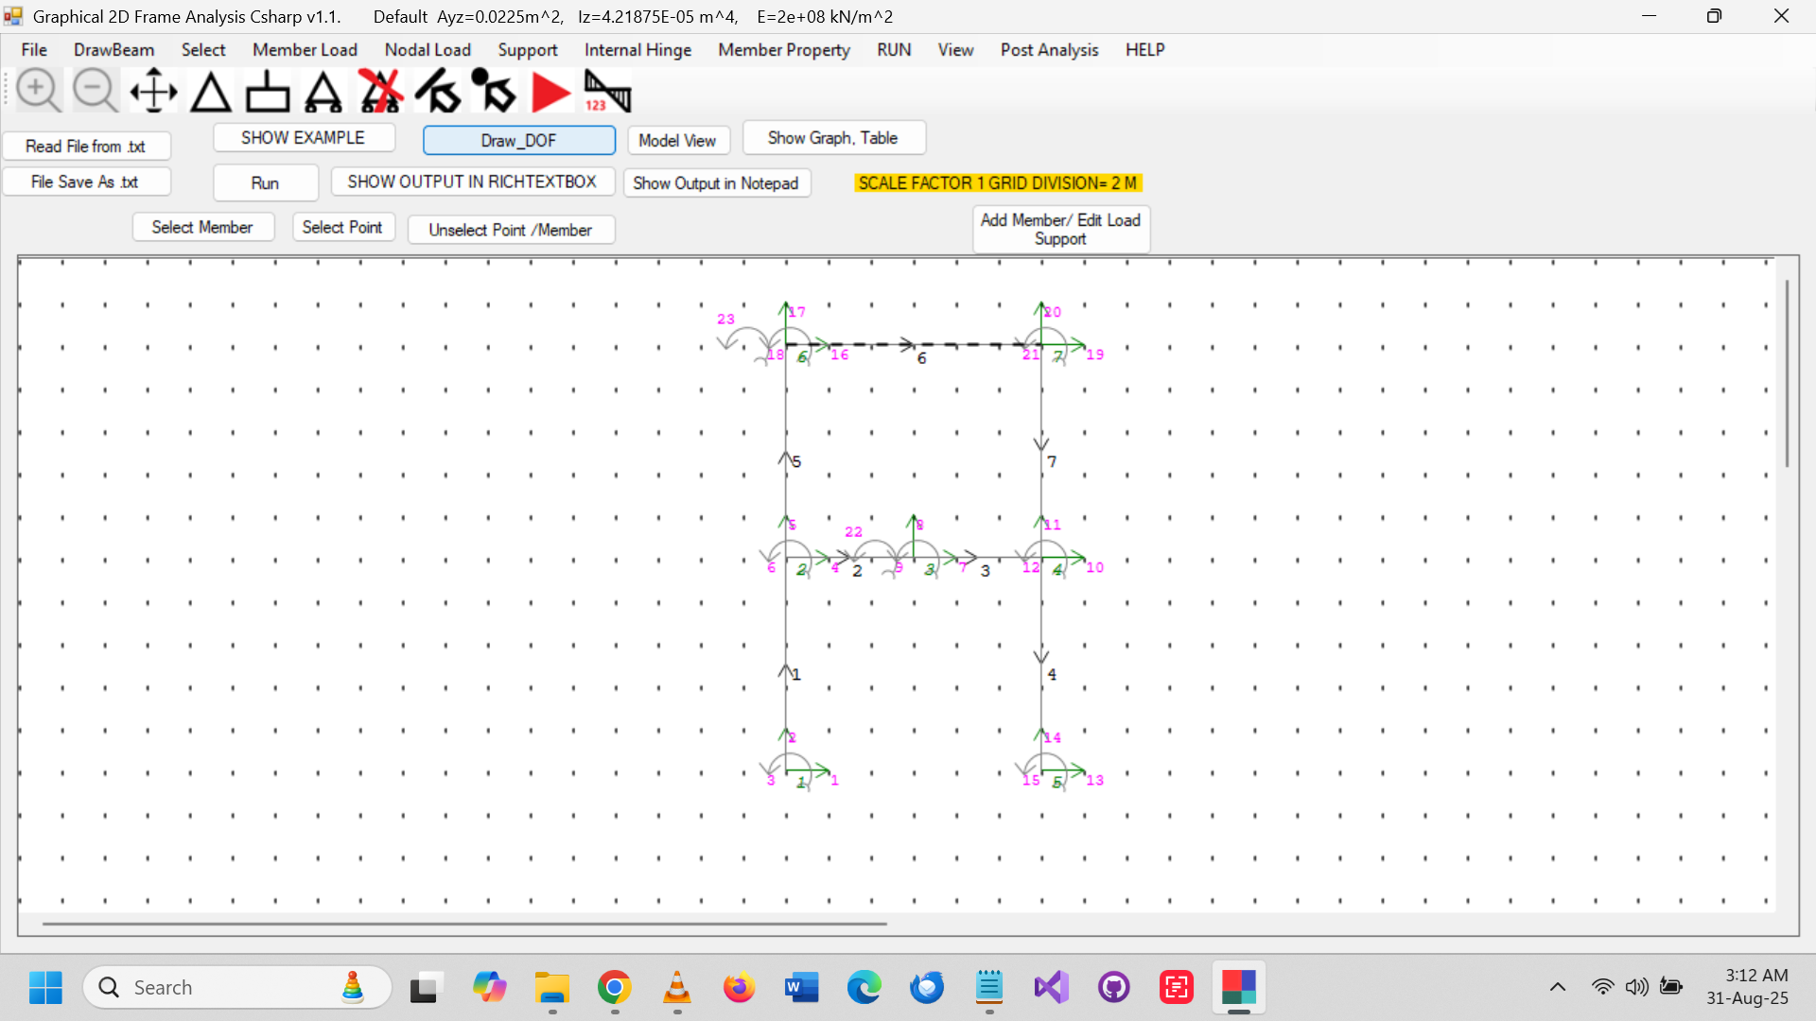The image size is (1816, 1021).
Task: Expand the View menu options
Action: [955, 50]
